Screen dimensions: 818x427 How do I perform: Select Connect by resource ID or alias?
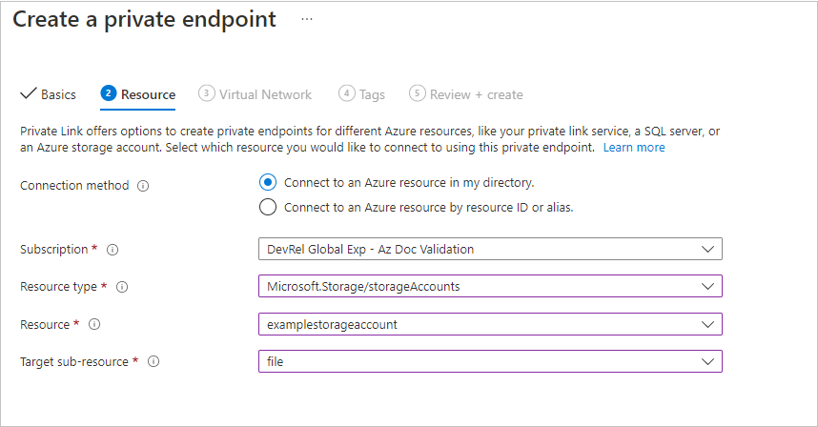268,207
